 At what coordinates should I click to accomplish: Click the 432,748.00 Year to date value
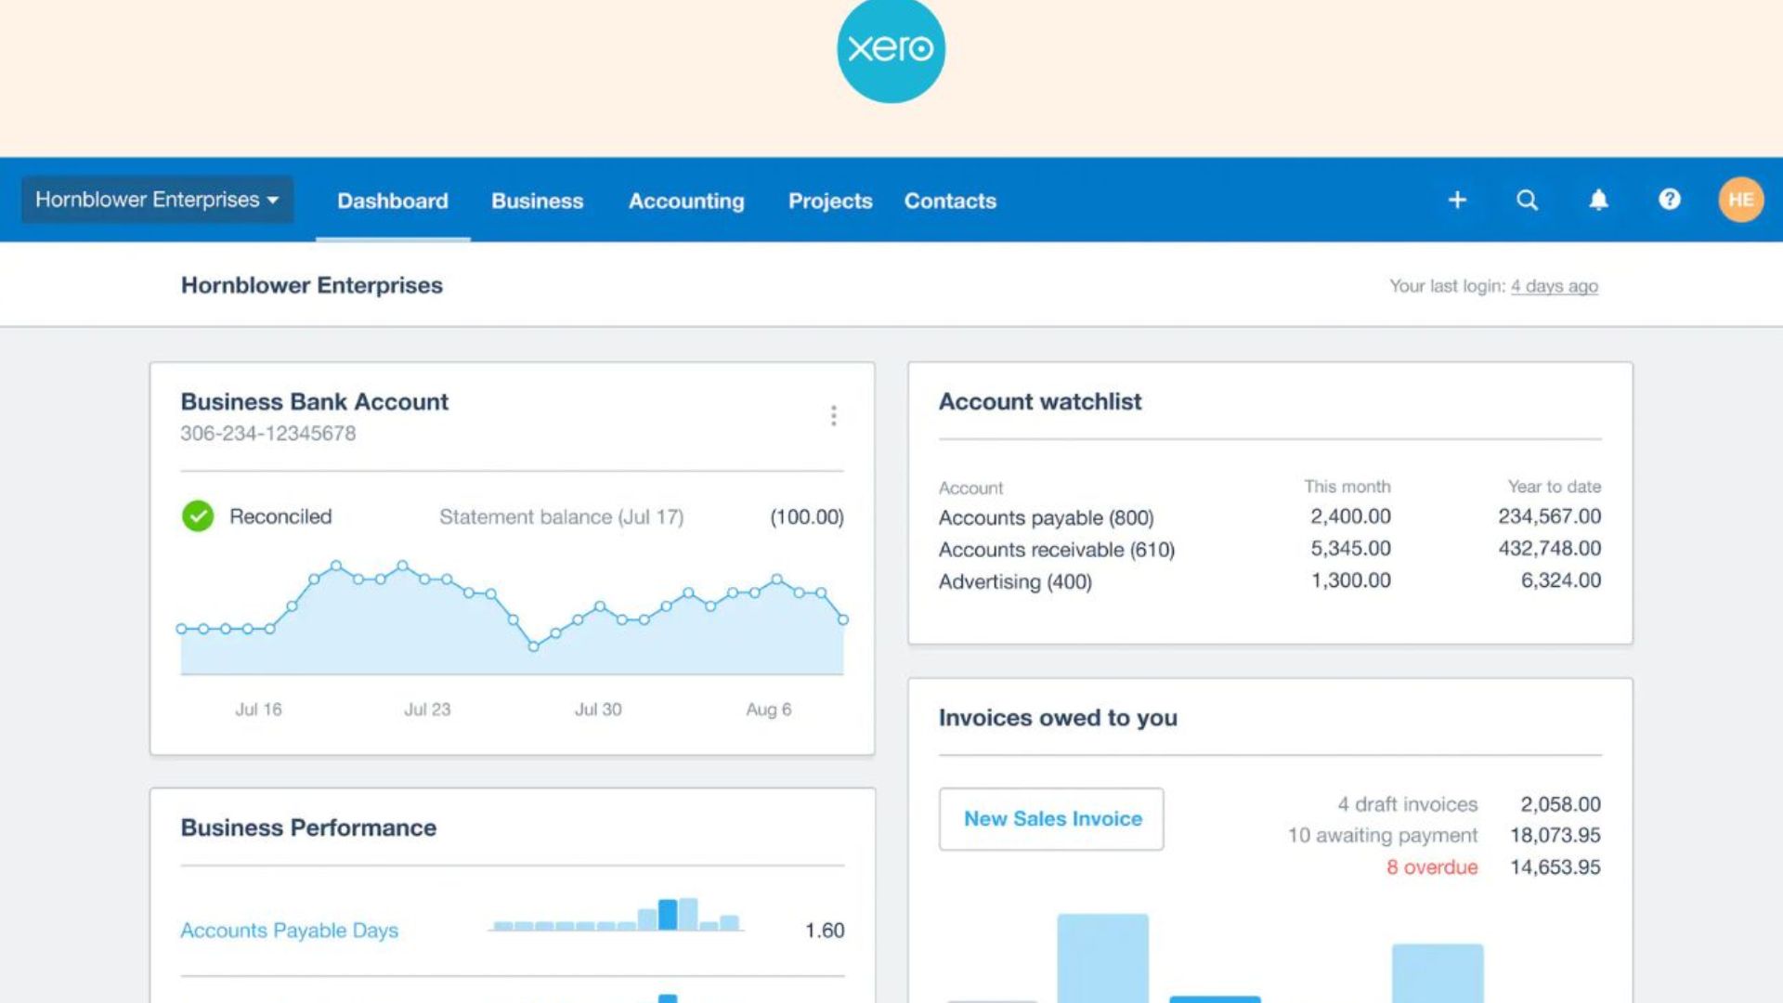point(1549,549)
